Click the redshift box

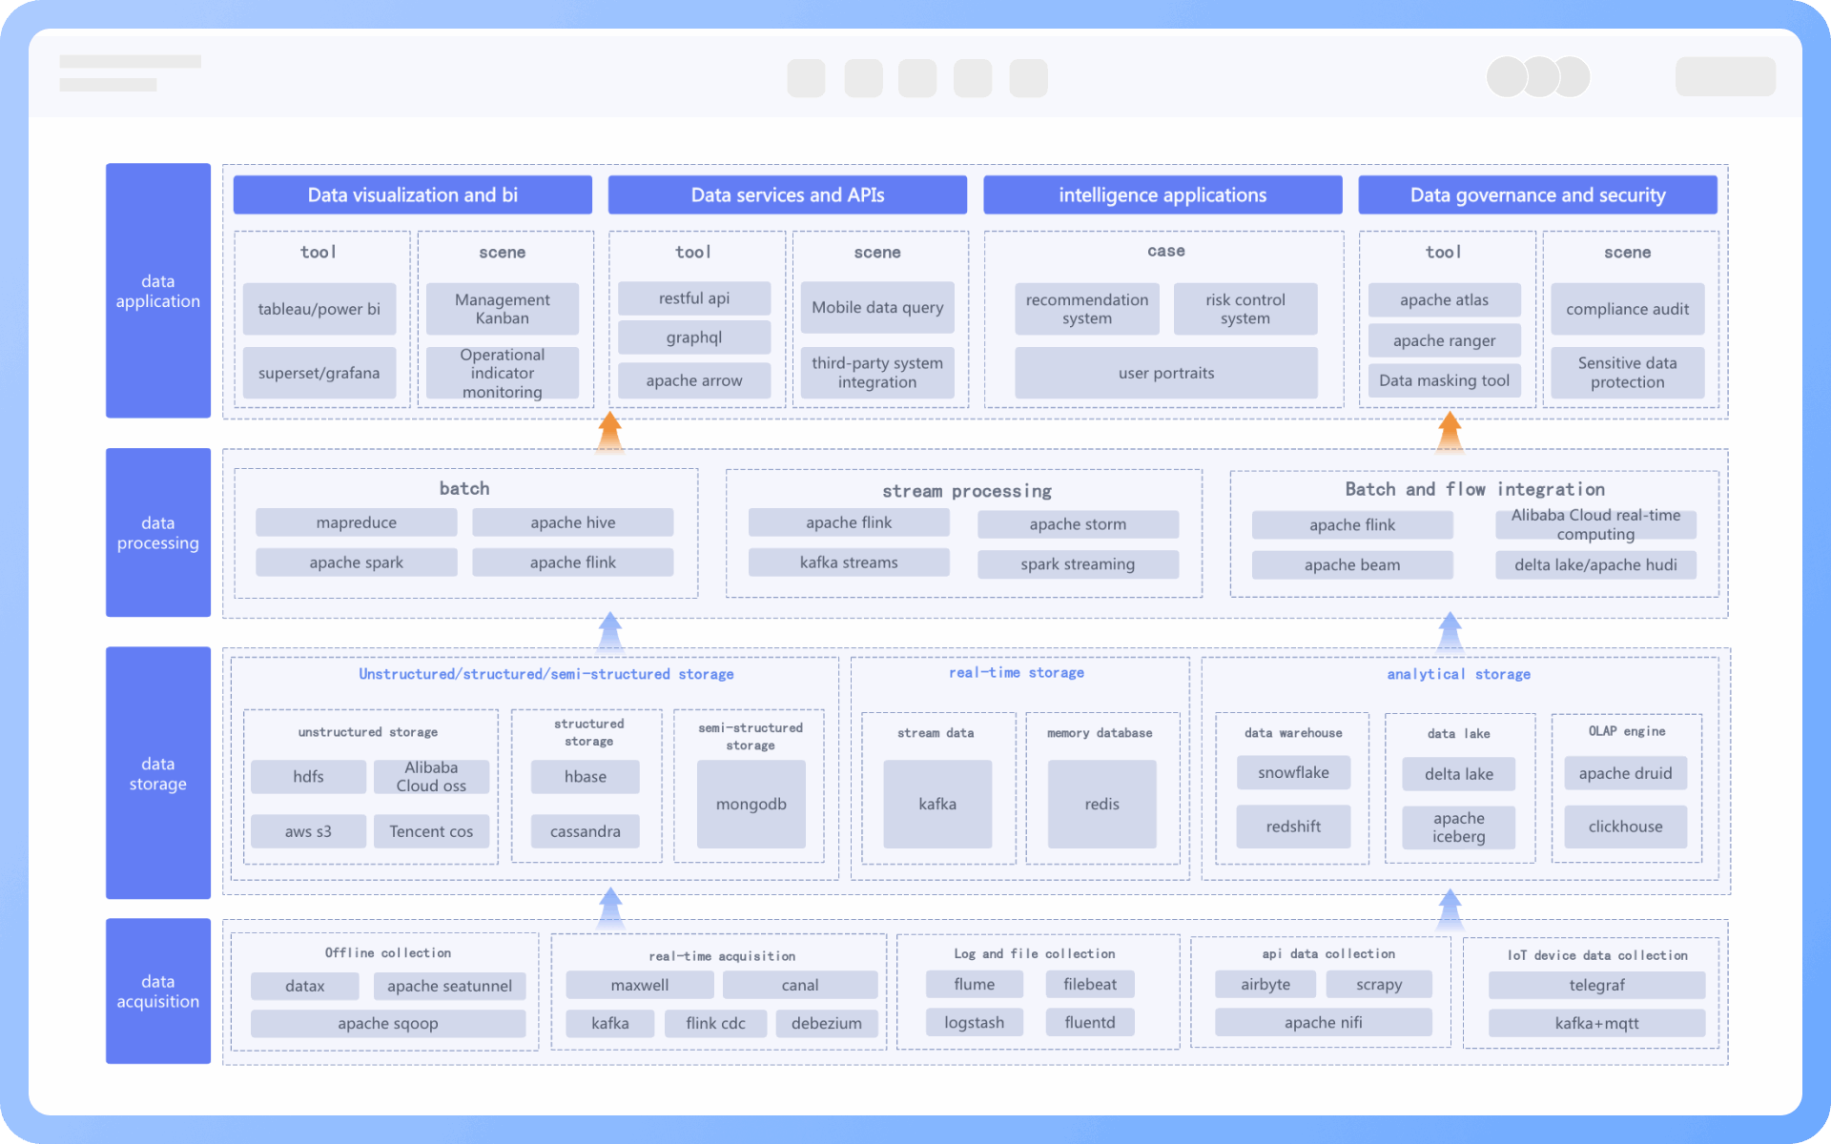pos(1293,827)
